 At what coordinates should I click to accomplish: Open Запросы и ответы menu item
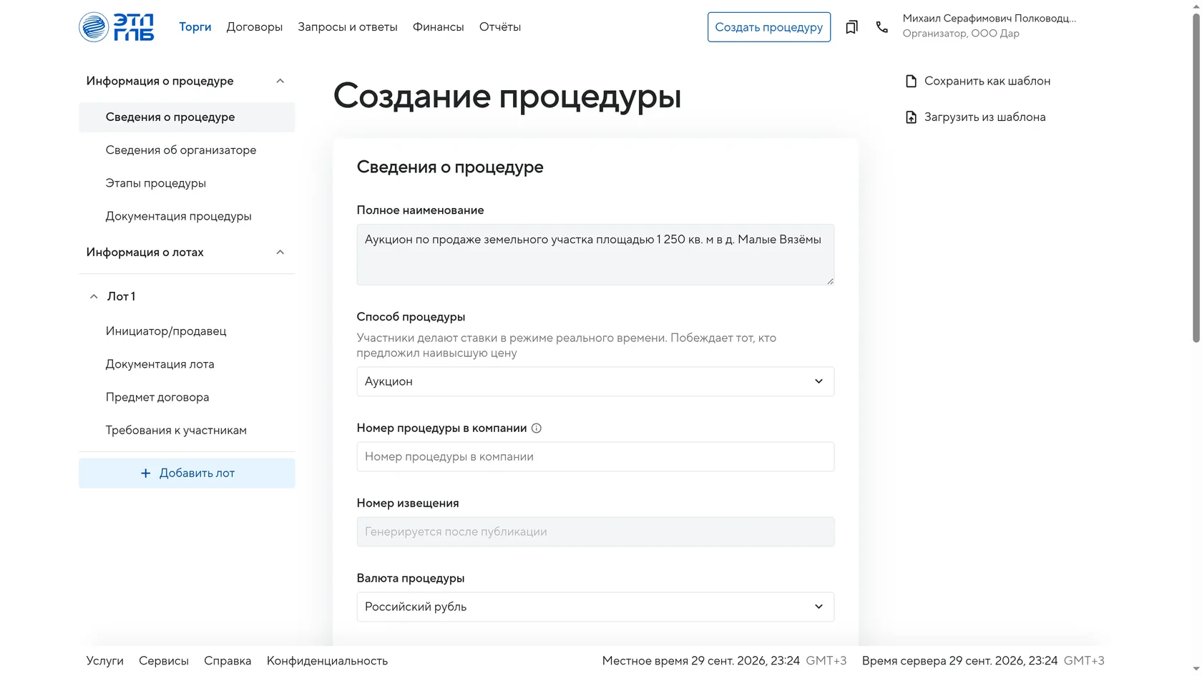click(348, 27)
